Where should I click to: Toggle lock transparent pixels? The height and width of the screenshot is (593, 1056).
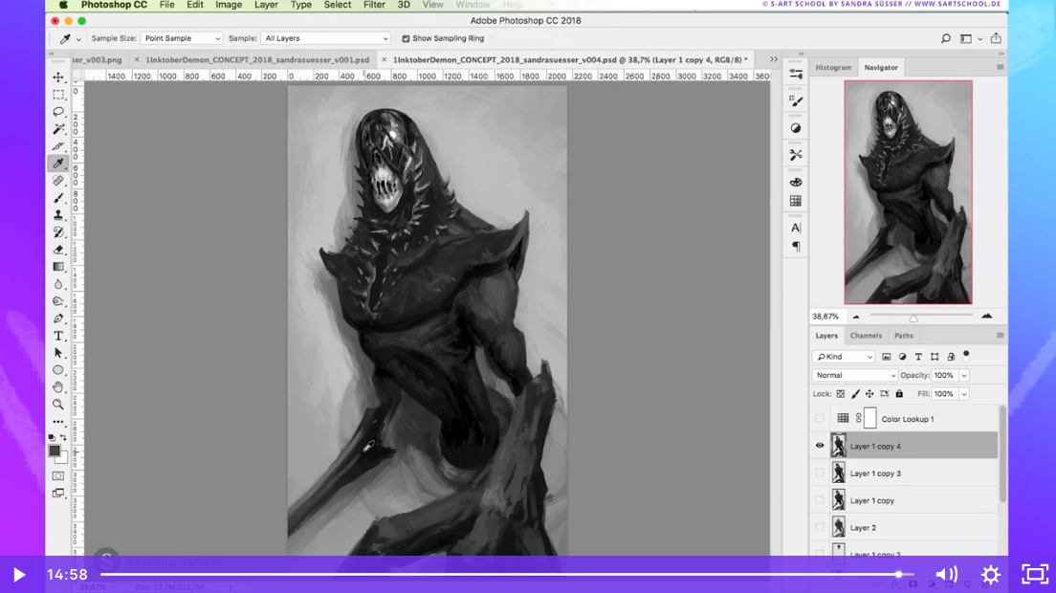click(x=841, y=394)
